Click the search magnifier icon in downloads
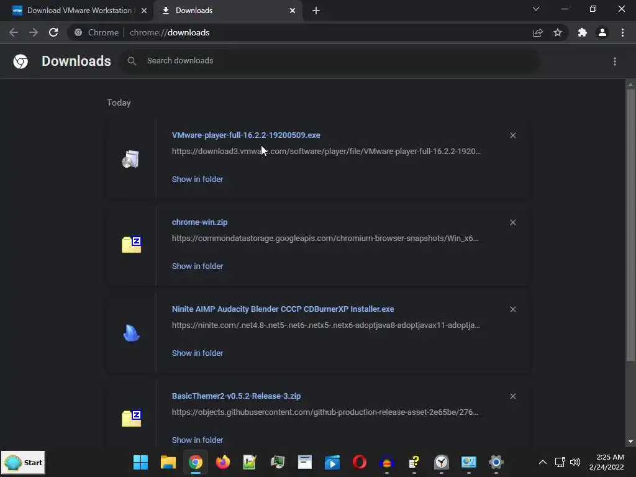Viewport: 636px width, 477px height. pos(132,61)
